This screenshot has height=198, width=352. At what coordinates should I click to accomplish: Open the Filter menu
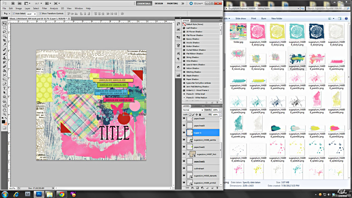click(44, 9)
